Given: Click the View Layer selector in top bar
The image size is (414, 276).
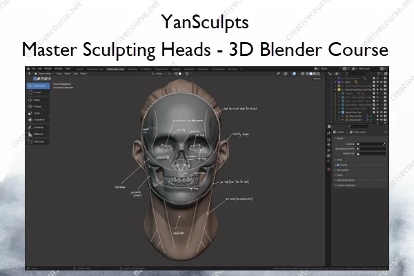Looking at the screenshot, I should 367,69.
